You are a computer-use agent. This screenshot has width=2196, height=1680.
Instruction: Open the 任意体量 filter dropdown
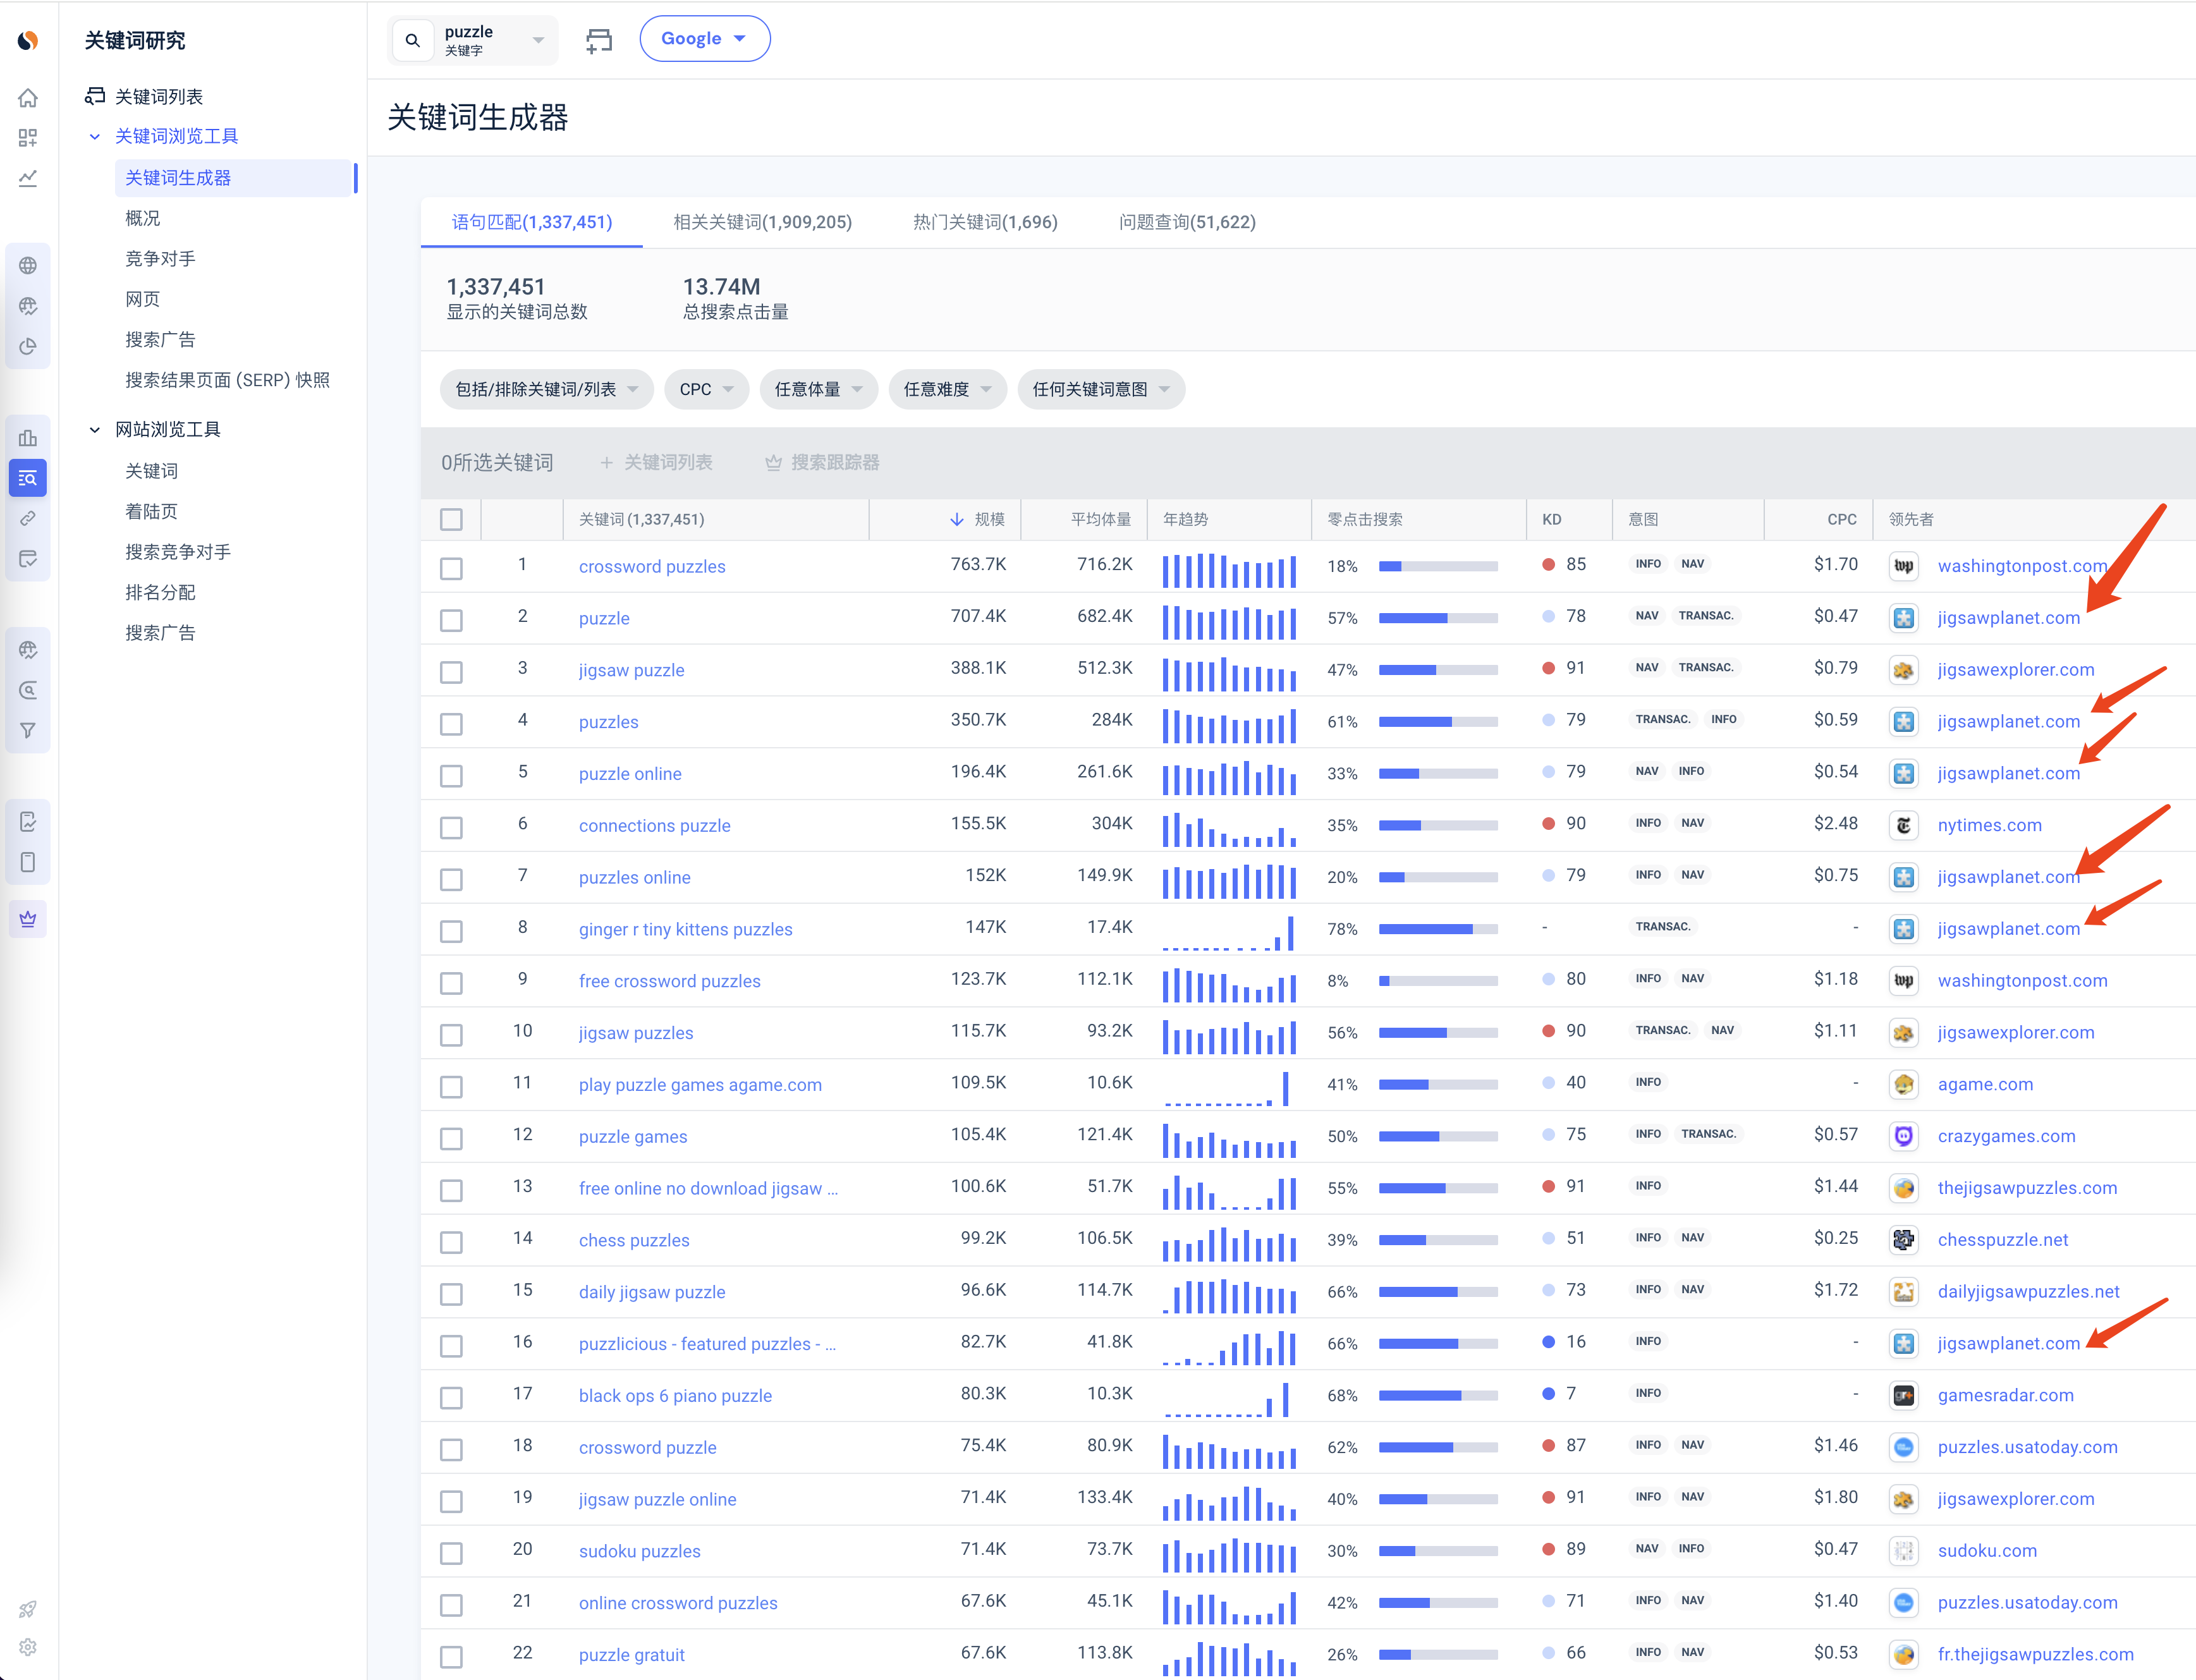point(818,389)
